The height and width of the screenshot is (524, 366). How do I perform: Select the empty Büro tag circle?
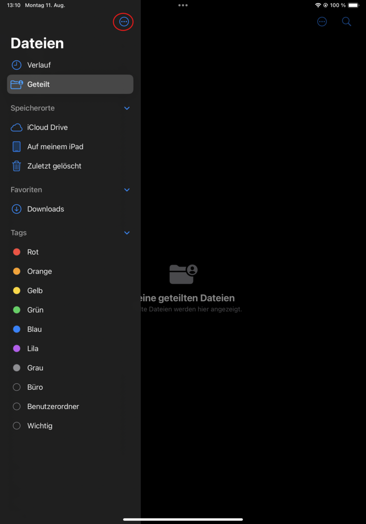click(x=17, y=387)
